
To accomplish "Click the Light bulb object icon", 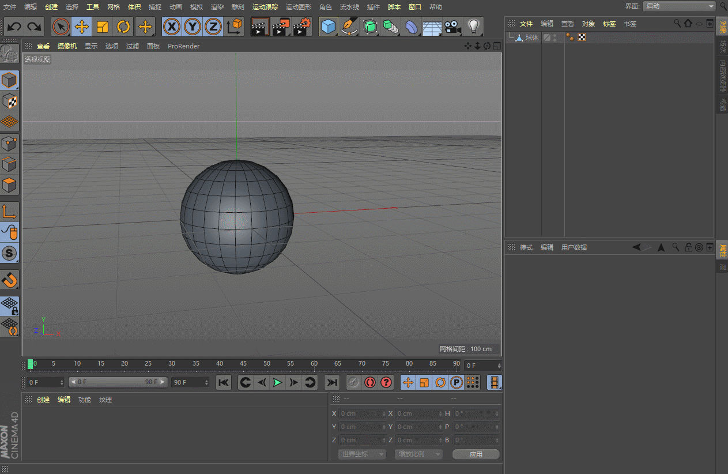I will click(x=473, y=27).
